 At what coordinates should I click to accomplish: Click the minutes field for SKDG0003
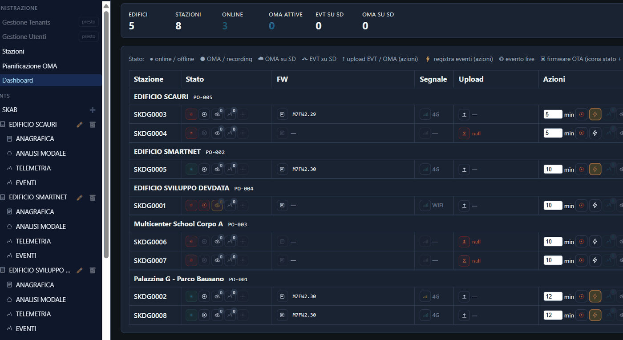pyautogui.click(x=553, y=114)
